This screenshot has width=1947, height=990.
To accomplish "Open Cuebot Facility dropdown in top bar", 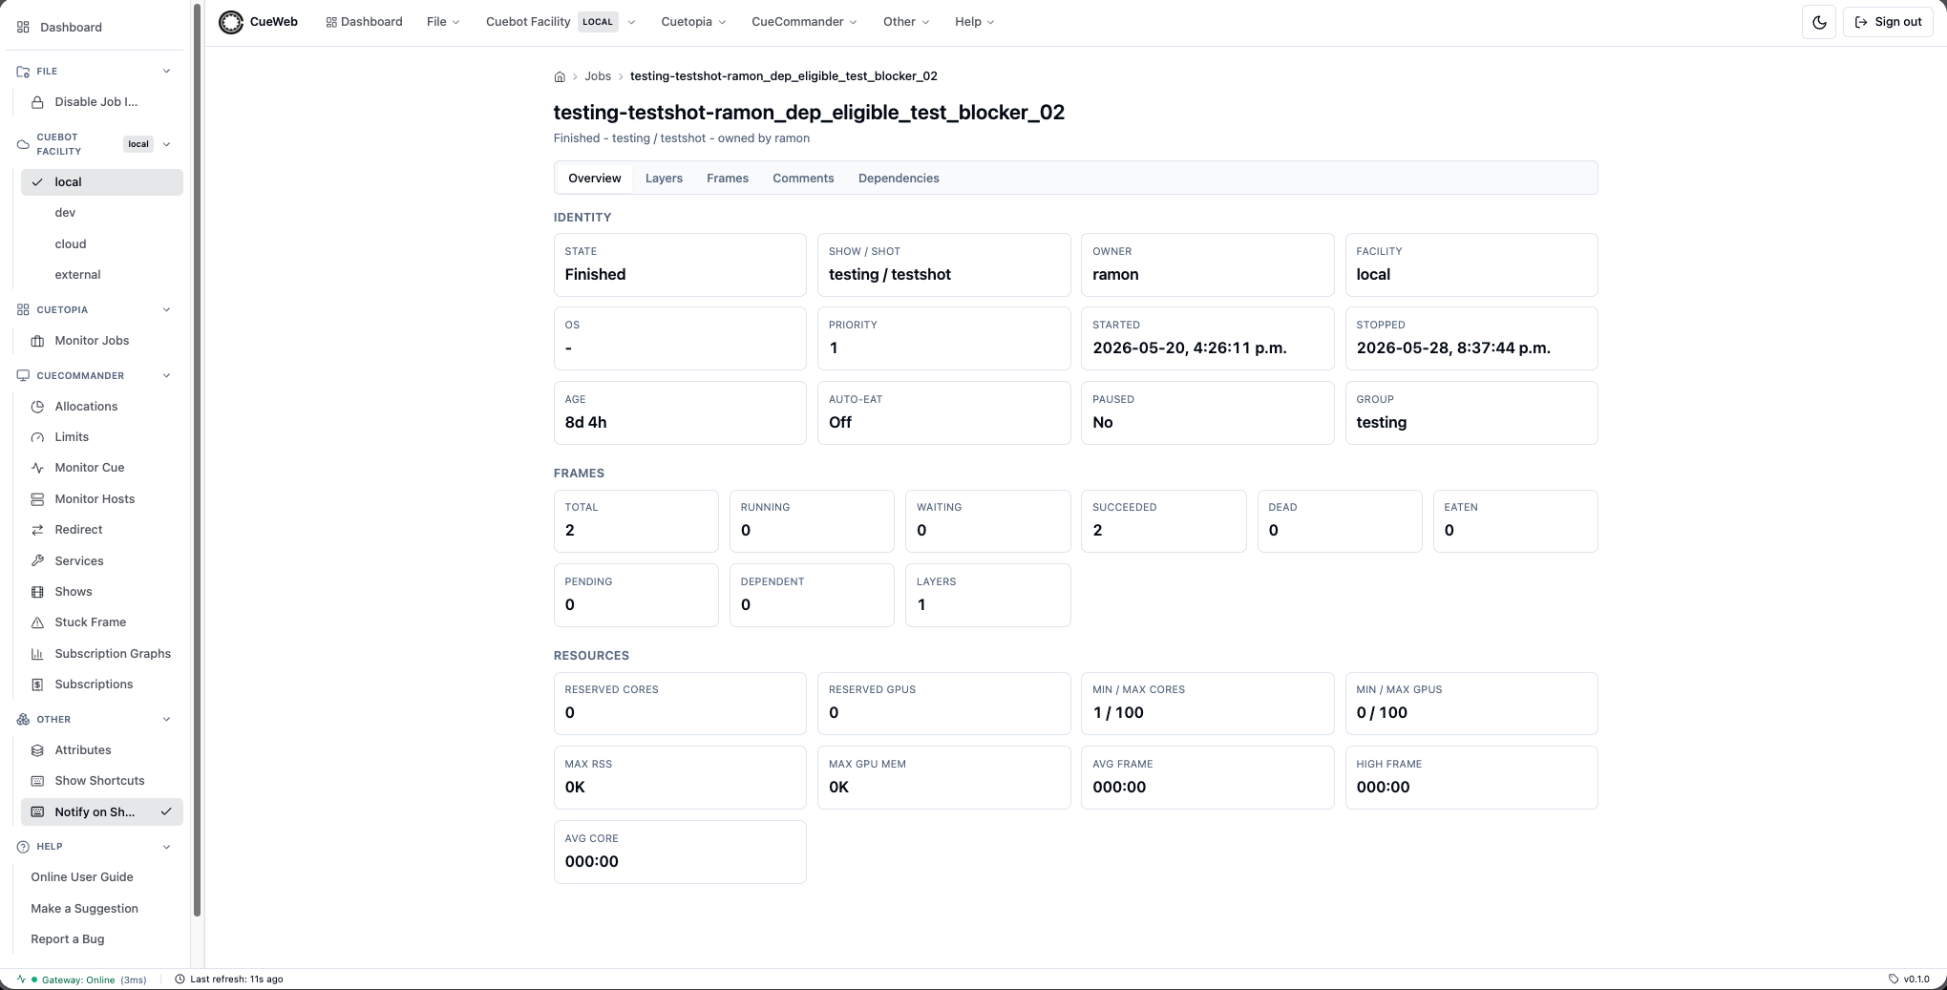I will pyautogui.click(x=561, y=22).
